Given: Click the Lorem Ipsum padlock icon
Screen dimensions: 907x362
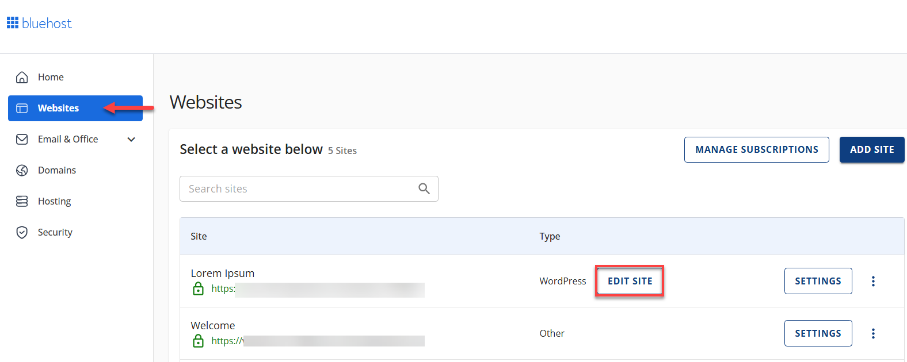Looking at the screenshot, I should click(198, 288).
